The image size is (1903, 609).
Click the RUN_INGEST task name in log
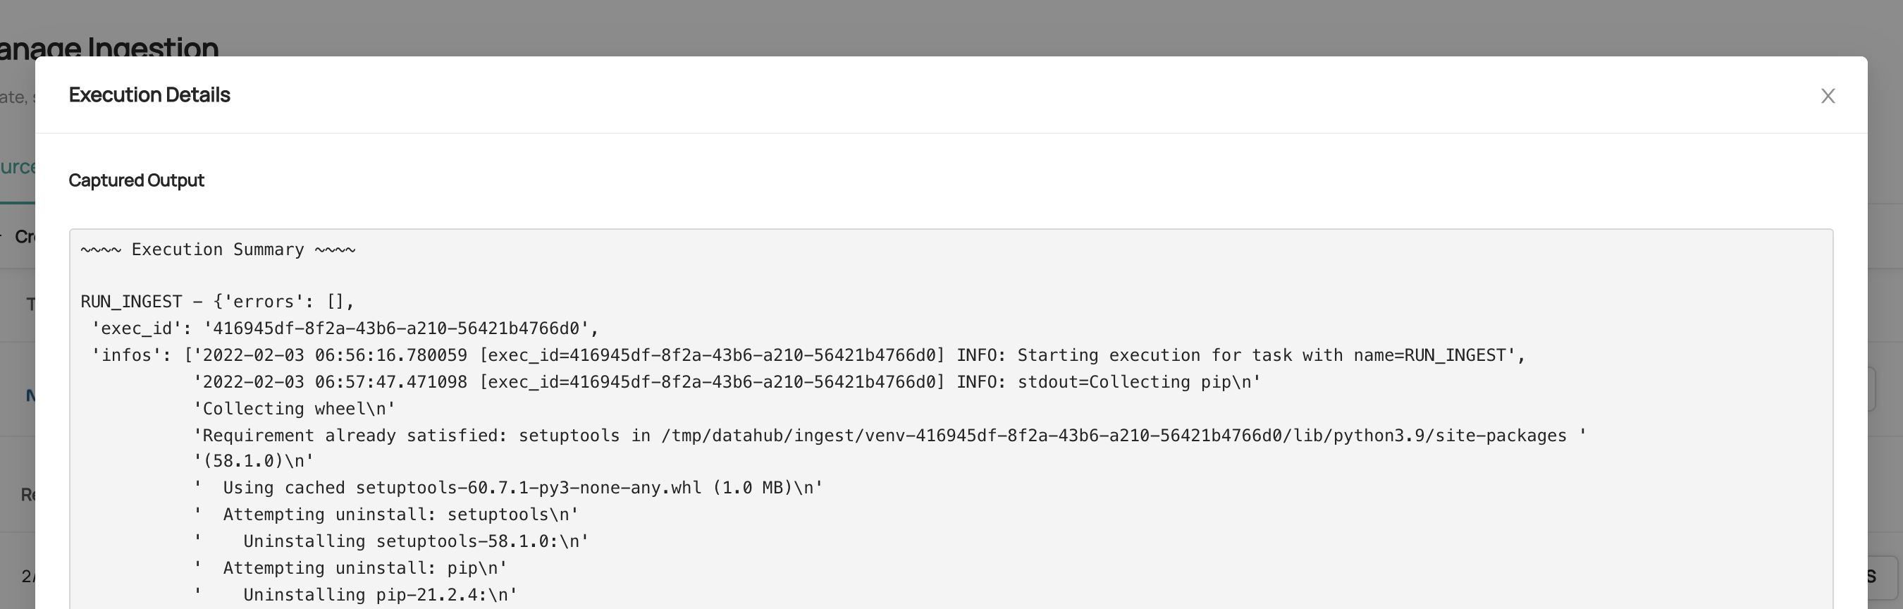tap(1455, 355)
